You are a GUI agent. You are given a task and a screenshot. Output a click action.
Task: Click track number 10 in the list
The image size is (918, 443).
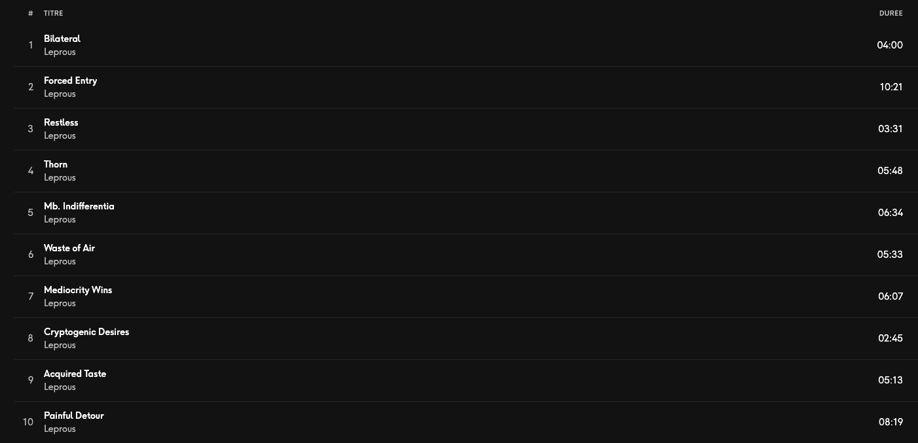pyautogui.click(x=28, y=422)
